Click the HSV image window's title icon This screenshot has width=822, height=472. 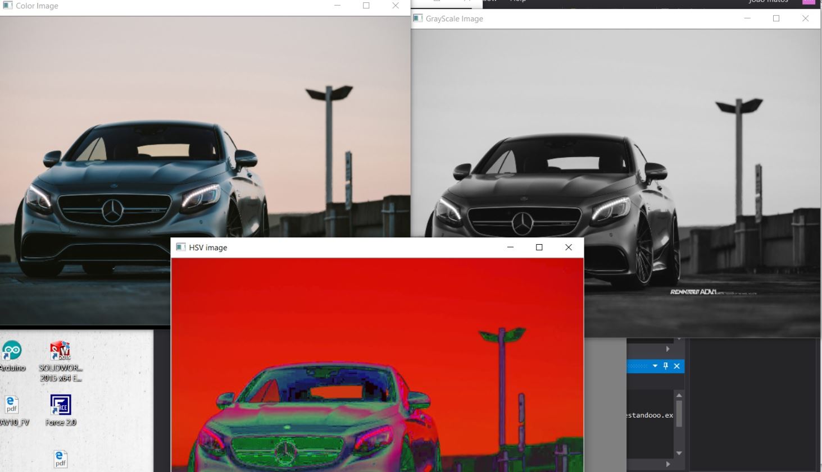click(x=180, y=247)
